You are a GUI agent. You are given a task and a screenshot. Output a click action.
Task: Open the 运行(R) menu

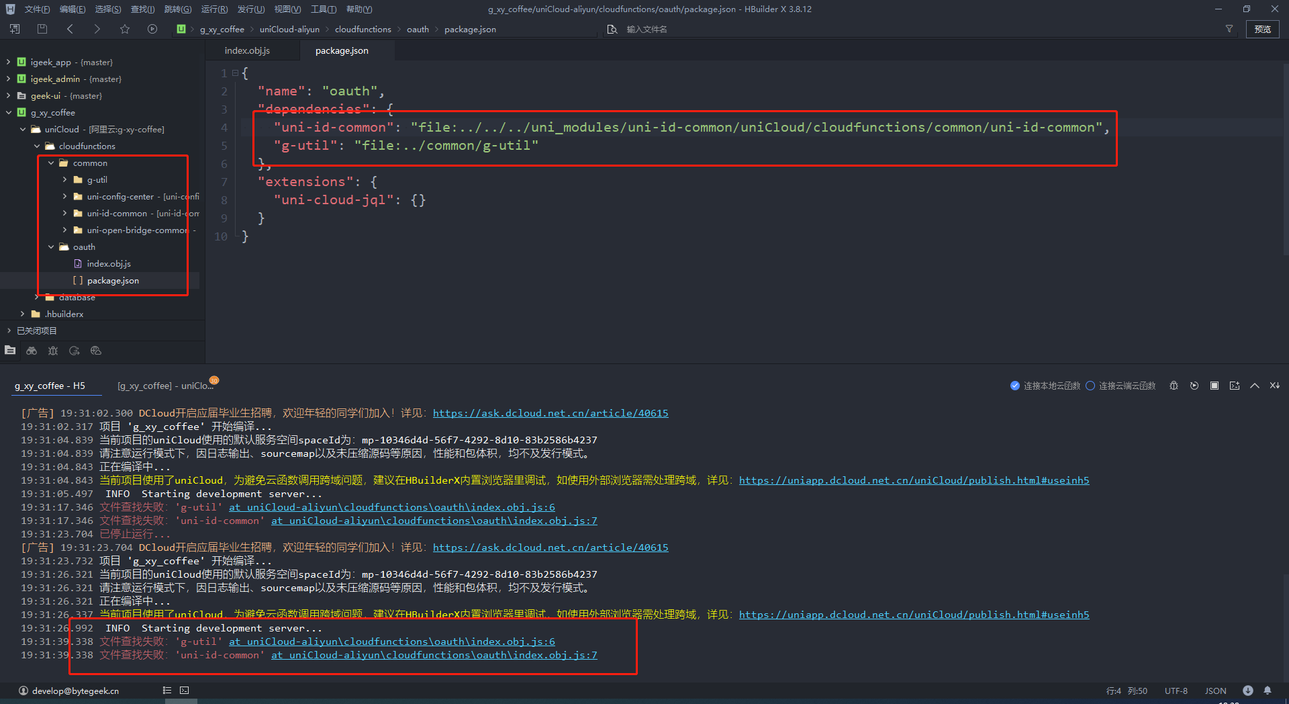click(214, 9)
